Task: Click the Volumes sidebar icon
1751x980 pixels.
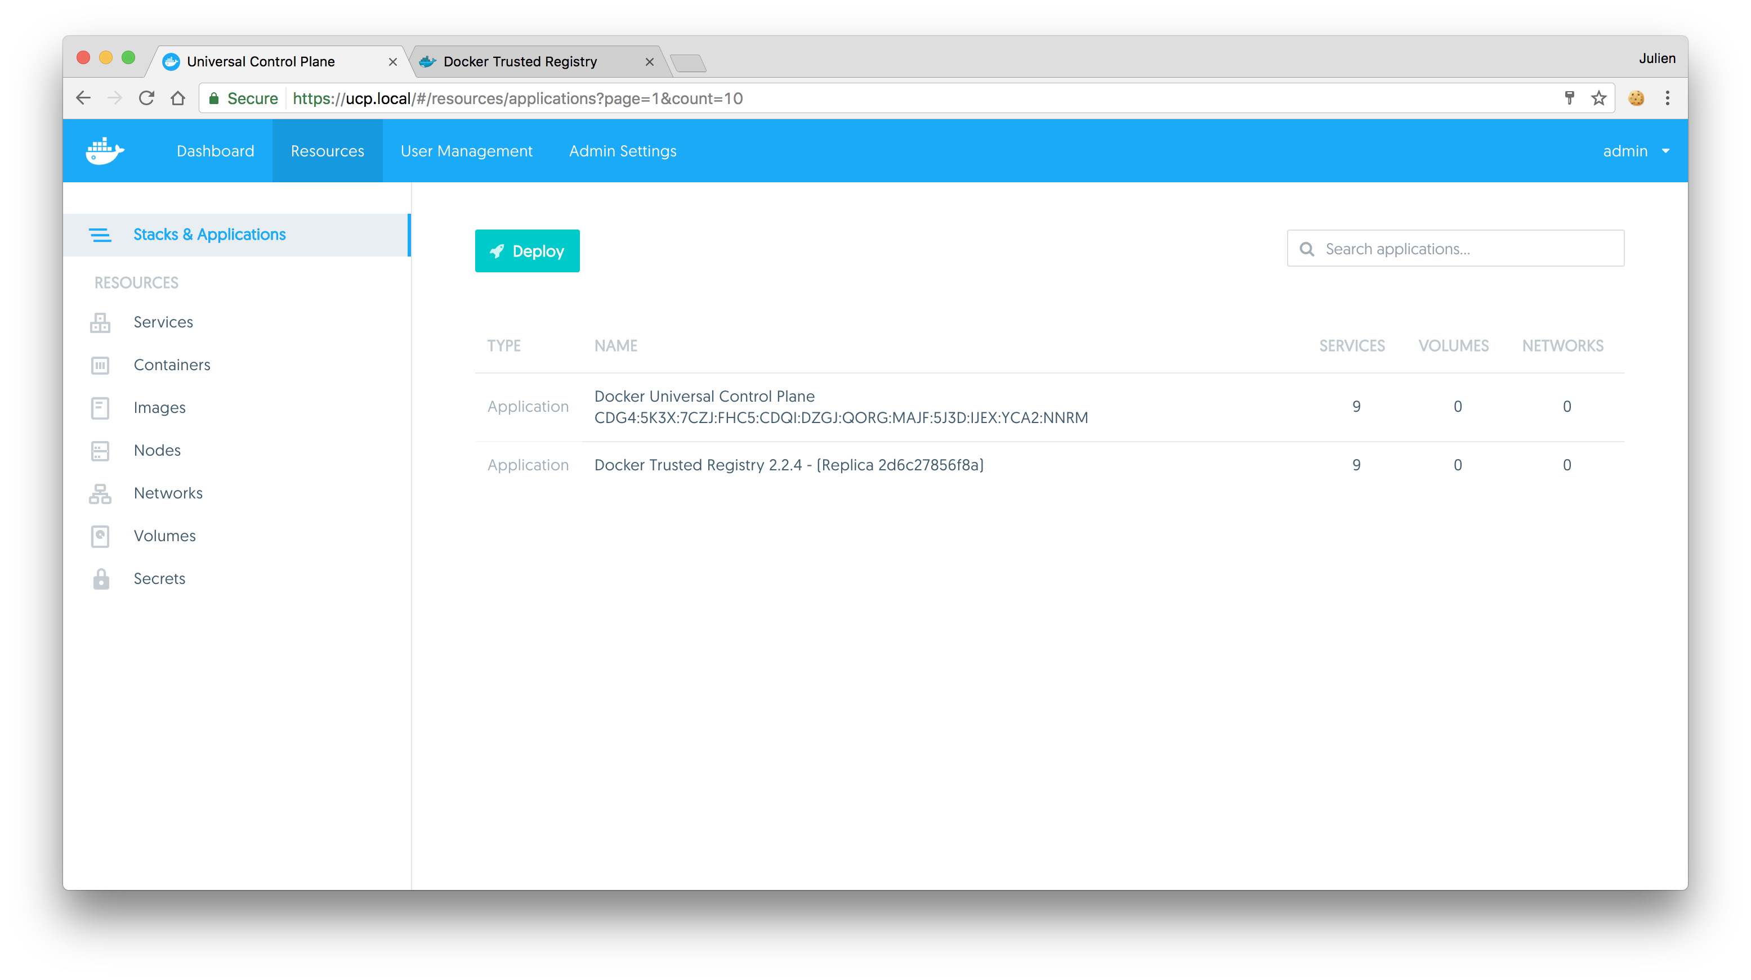Action: click(x=101, y=536)
